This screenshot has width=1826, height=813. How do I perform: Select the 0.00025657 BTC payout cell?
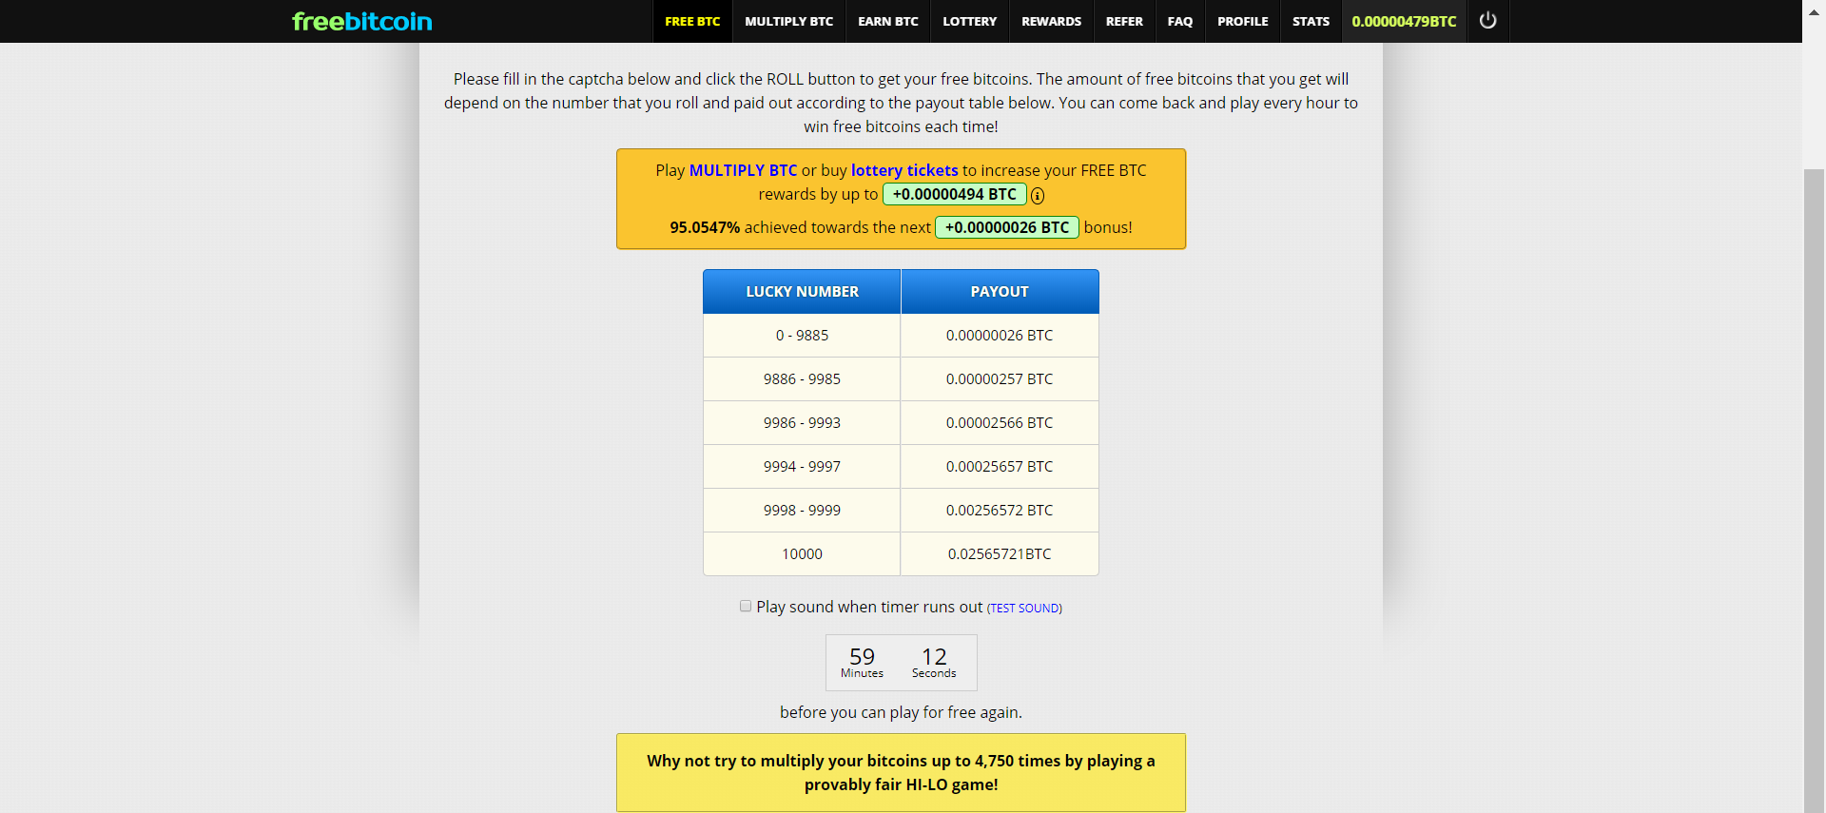pos(1000,467)
